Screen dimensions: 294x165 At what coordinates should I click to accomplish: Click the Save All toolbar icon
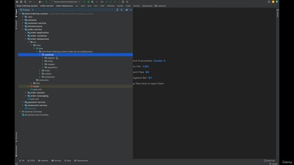point(21,2)
